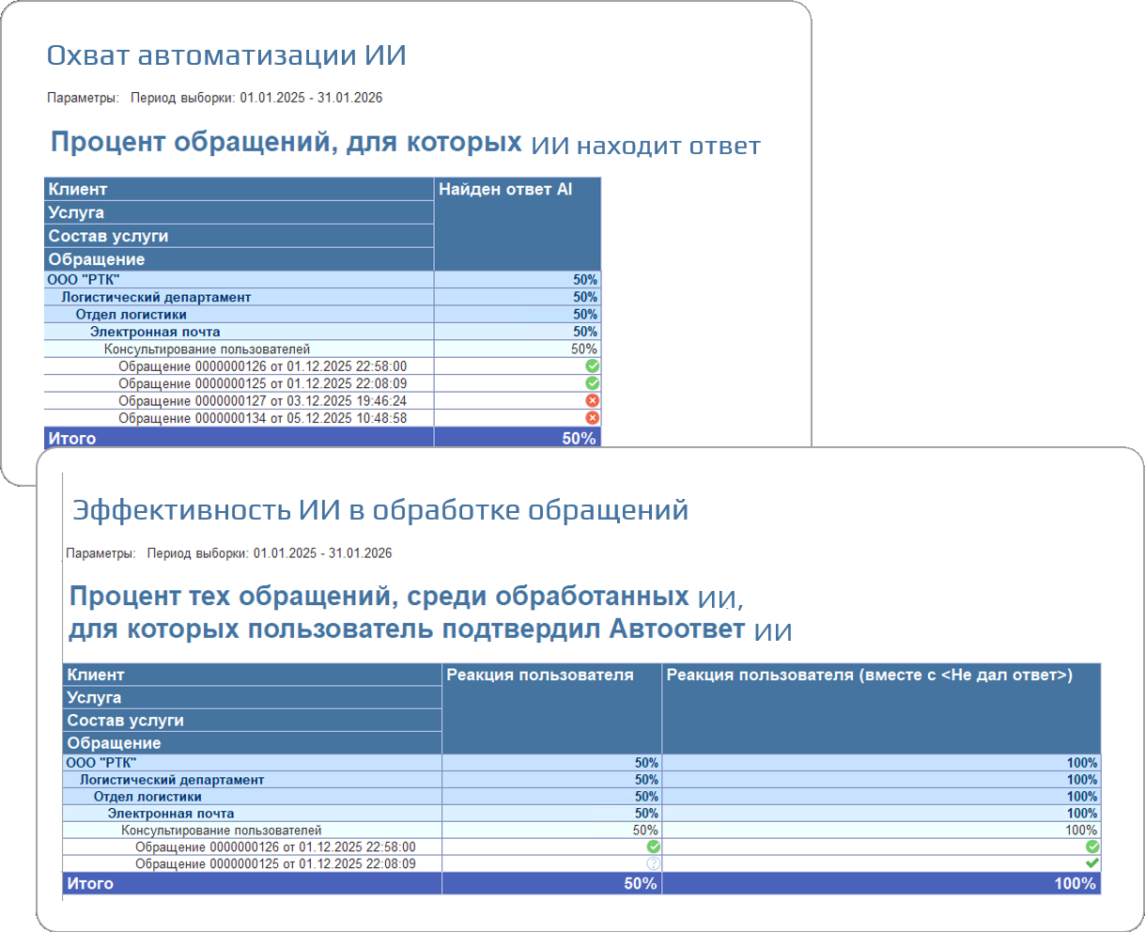Click green check for Обращение 0000000125 in coverage report
This screenshot has height=932, width=1145.
[592, 383]
